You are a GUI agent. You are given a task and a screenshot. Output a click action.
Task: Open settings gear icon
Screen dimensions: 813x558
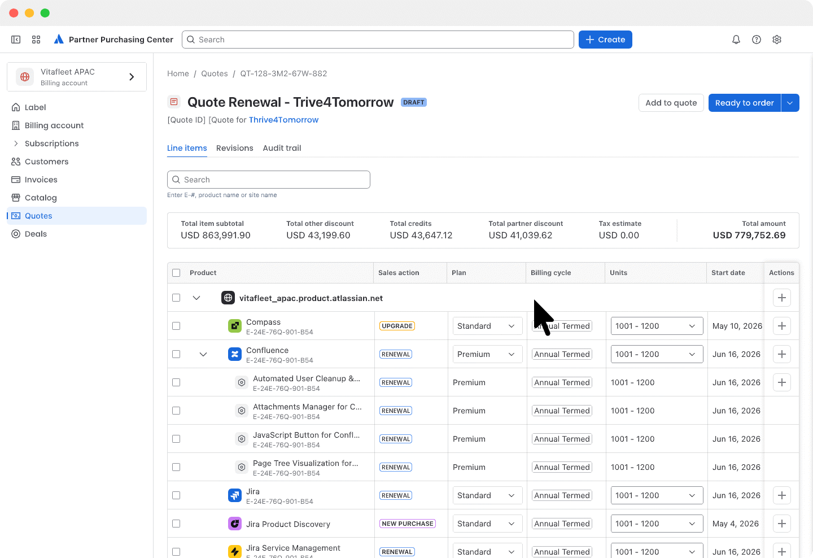click(777, 40)
